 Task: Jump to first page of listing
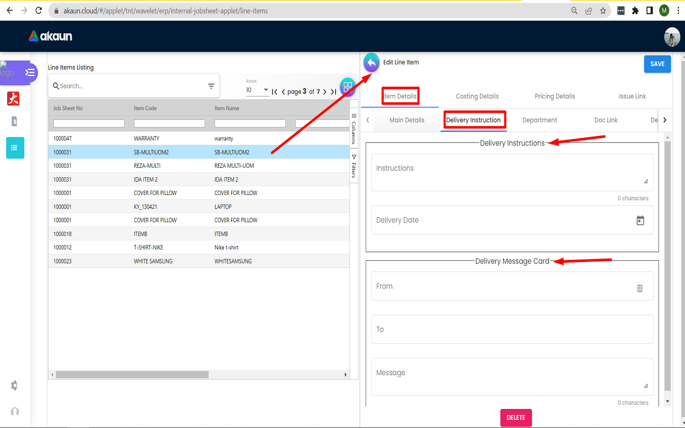pyautogui.click(x=274, y=92)
